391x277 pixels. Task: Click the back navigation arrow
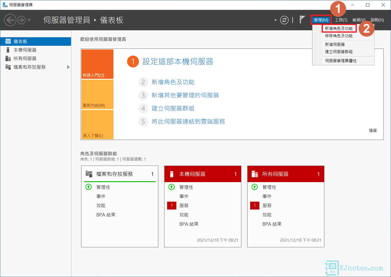pos(10,20)
